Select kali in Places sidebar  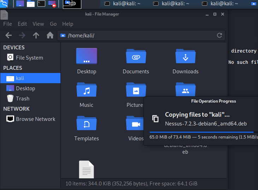[x=20, y=78]
